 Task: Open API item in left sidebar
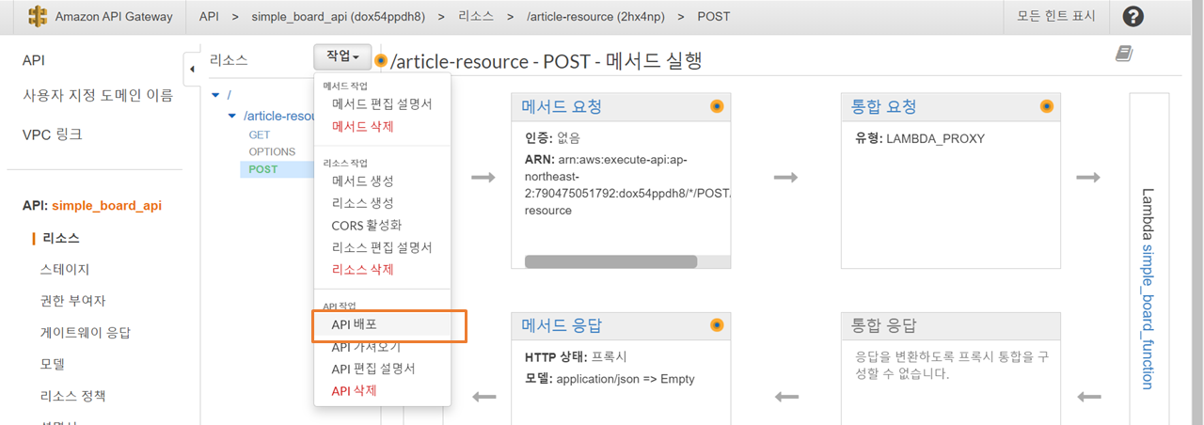point(34,60)
